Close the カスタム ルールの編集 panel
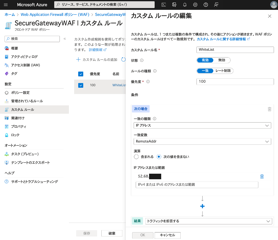The width and height of the screenshot is (278, 240). coord(269,16)
